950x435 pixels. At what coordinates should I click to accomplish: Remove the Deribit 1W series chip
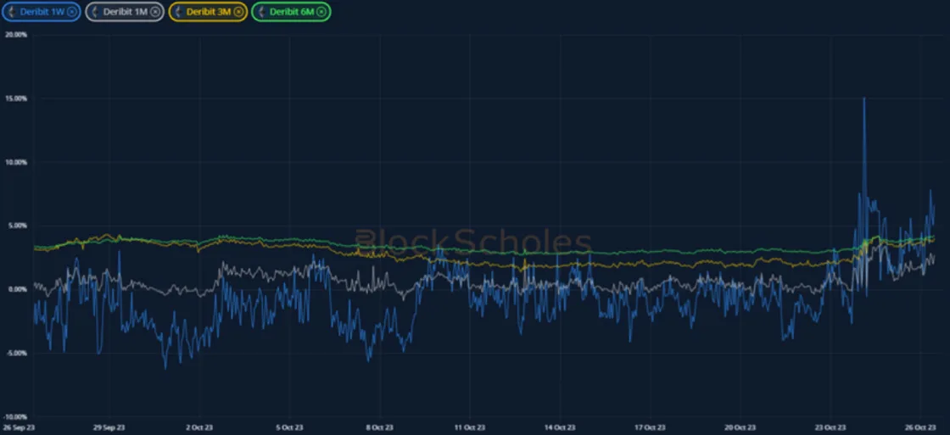72,12
